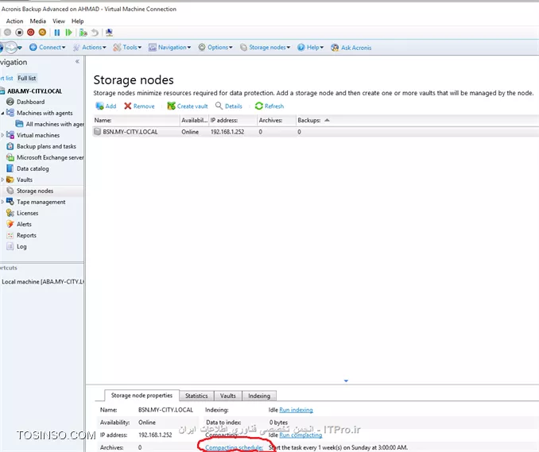Collapse the bottom details panel arrow
The width and height of the screenshot is (539, 452).
click(346, 381)
